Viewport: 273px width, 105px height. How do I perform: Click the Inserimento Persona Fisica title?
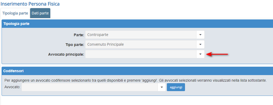(30, 4)
